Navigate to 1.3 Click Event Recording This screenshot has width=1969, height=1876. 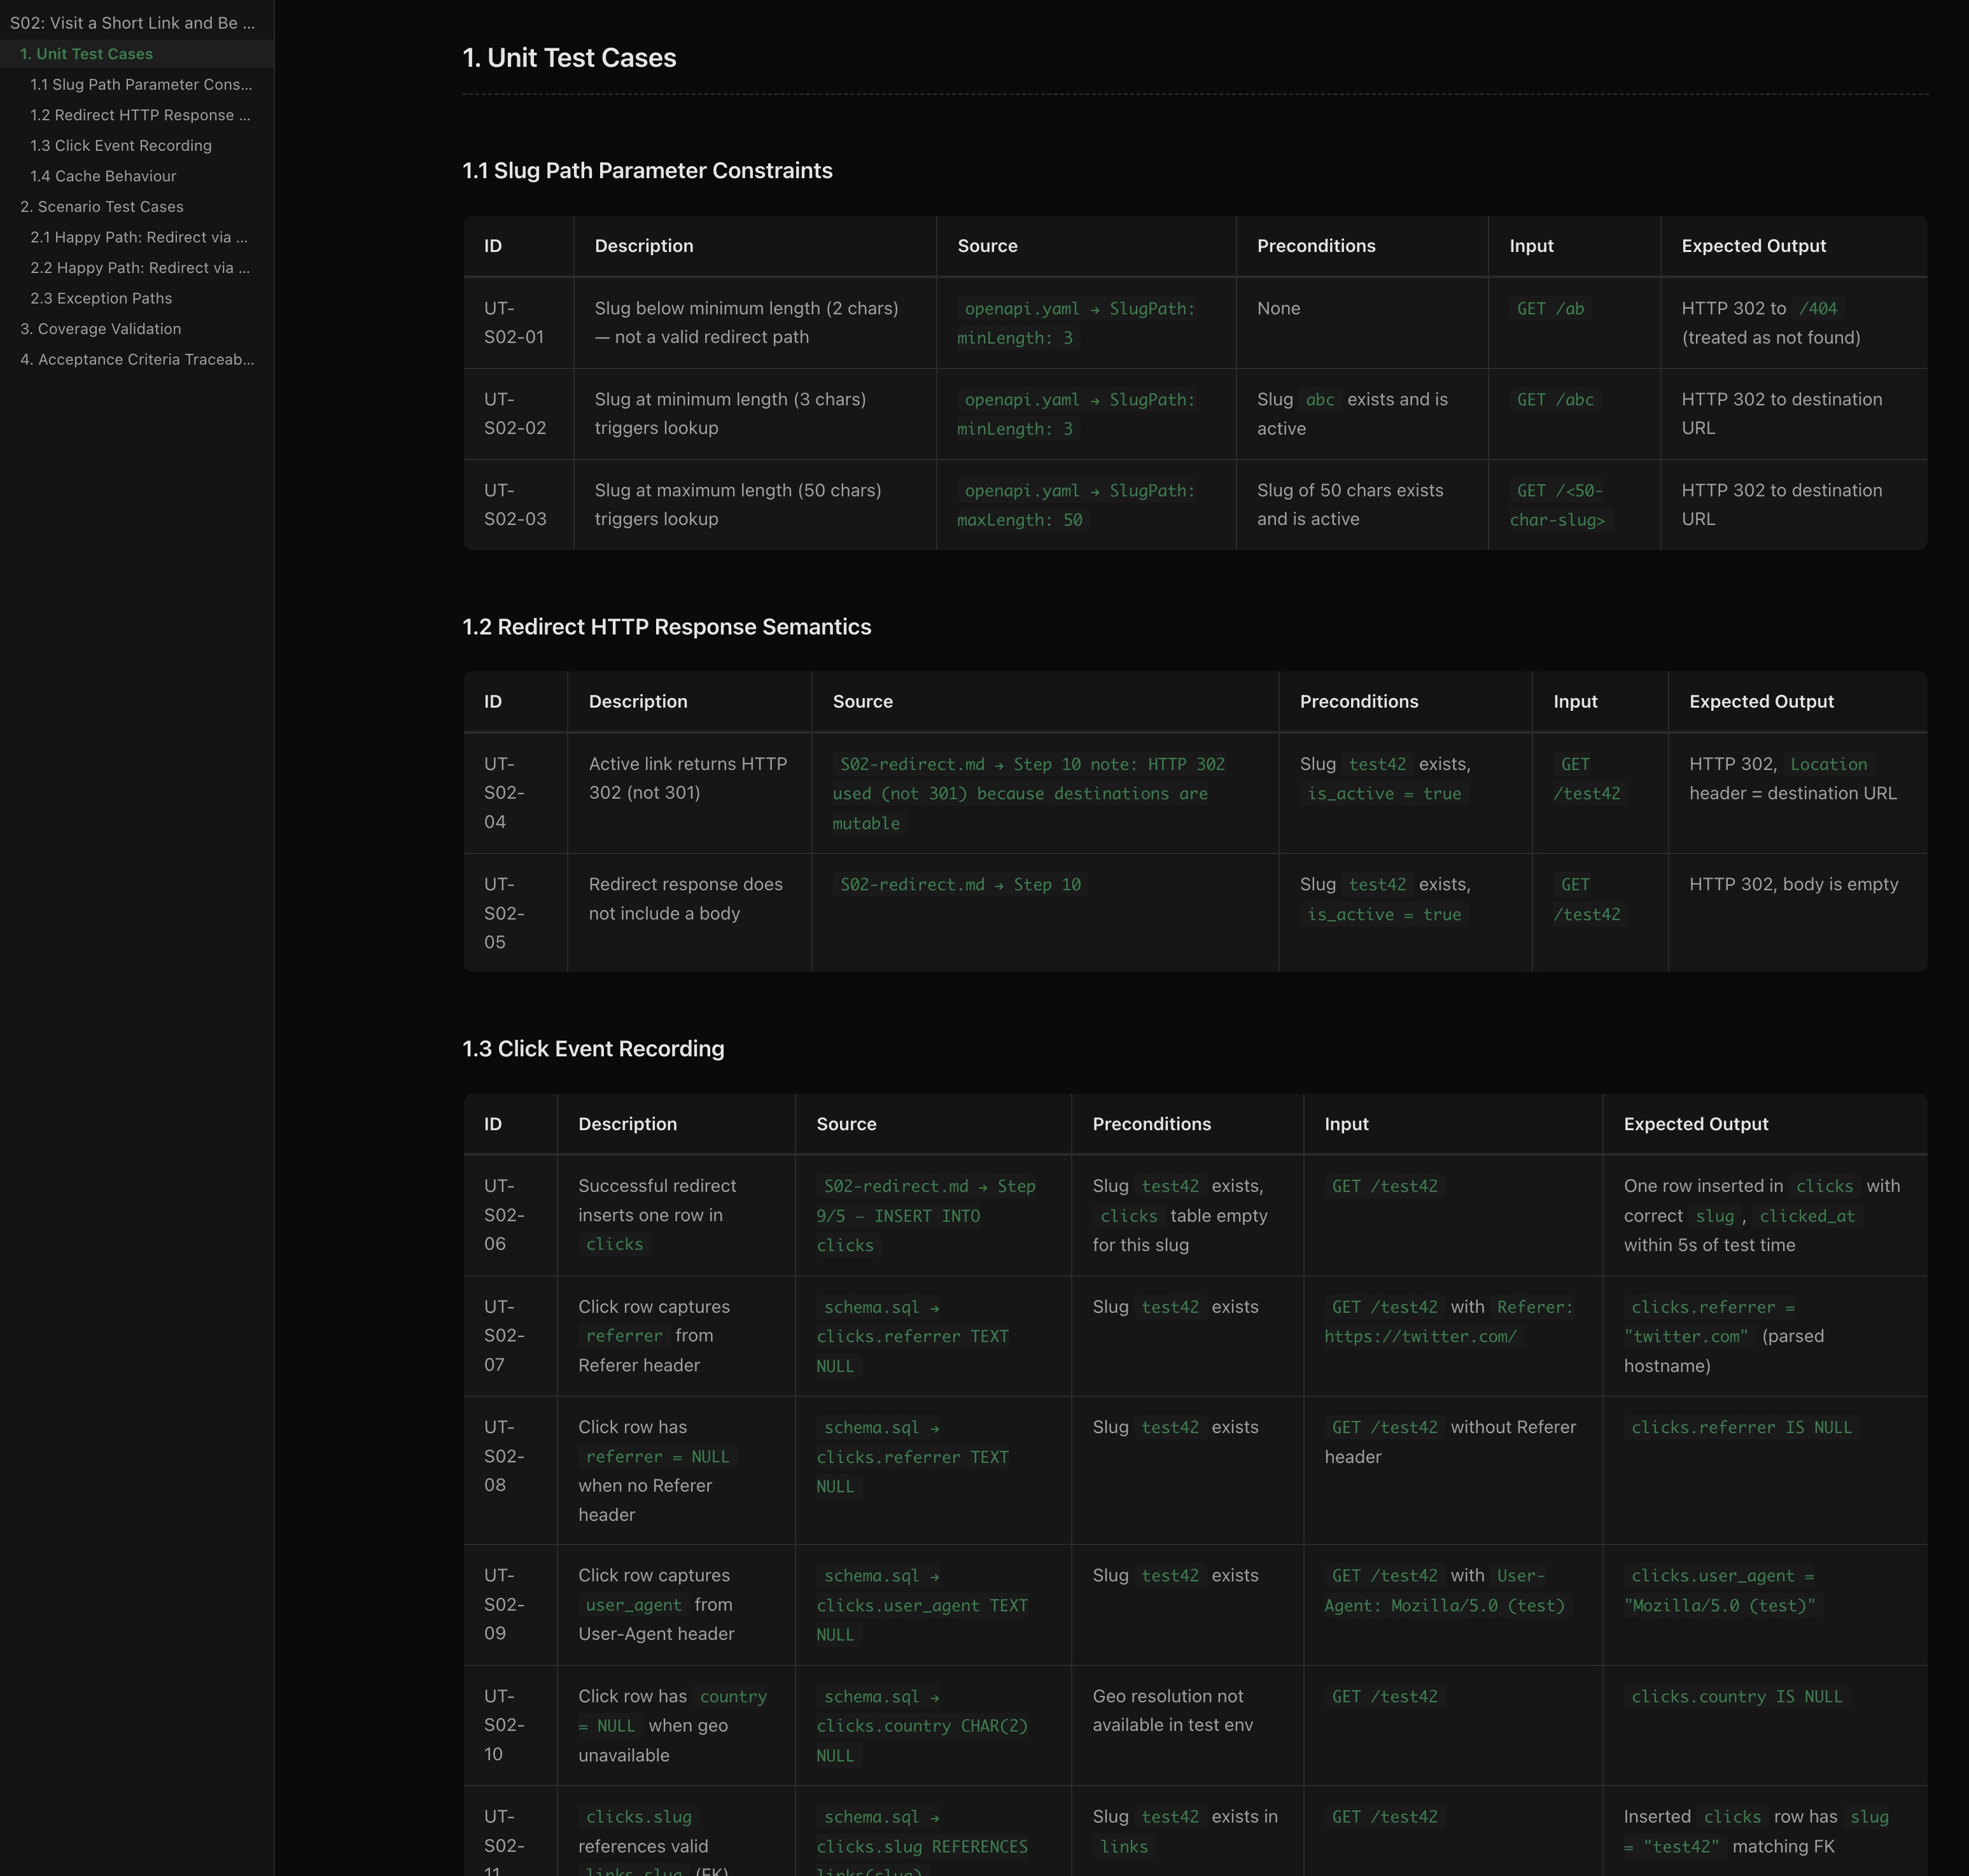click(x=121, y=146)
